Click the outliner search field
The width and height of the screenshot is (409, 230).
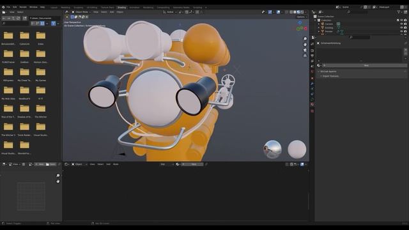pos(357,12)
